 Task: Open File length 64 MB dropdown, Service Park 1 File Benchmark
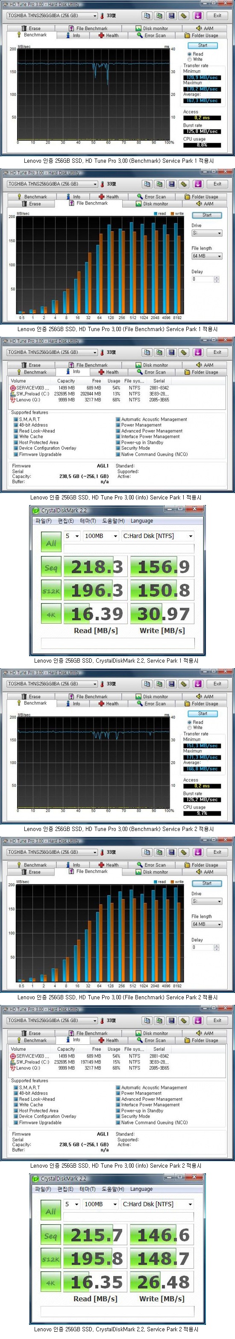point(207,256)
